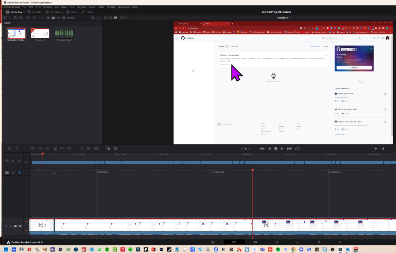Open the fast review icon
Viewport: 396px width, 253px height.
[108, 148]
